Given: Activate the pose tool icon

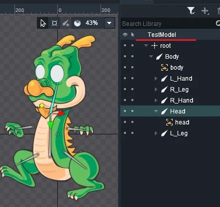Looking at the screenshot, I should click(54, 23).
